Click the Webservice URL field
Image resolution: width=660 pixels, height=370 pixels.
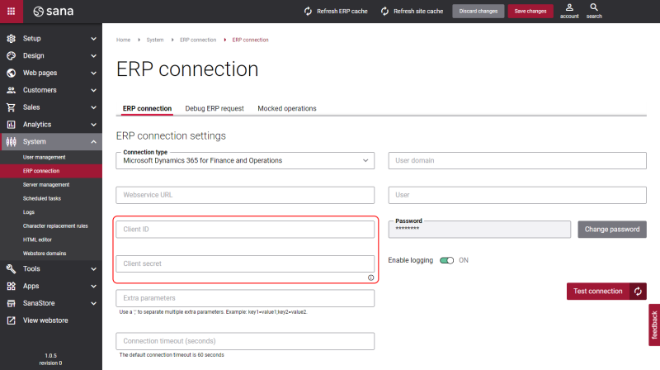pyautogui.click(x=245, y=195)
